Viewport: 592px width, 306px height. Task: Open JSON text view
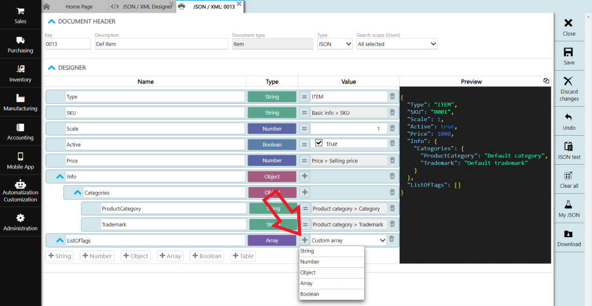click(568, 150)
